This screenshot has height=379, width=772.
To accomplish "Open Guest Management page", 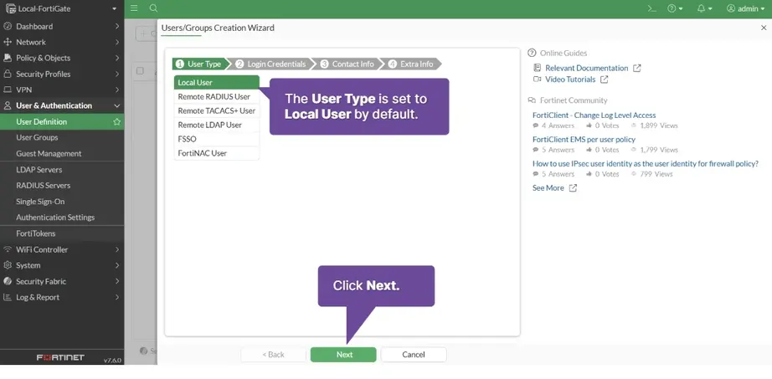I will click(x=62, y=153).
